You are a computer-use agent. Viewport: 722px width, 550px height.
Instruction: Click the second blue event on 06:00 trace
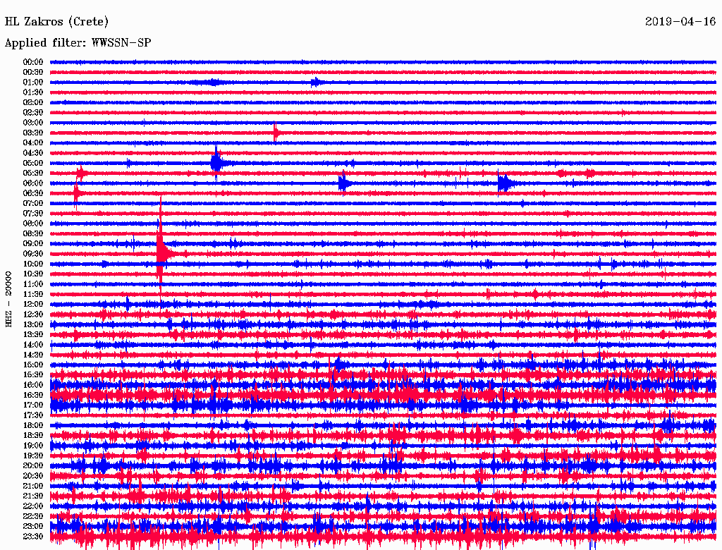pyautogui.click(x=503, y=183)
